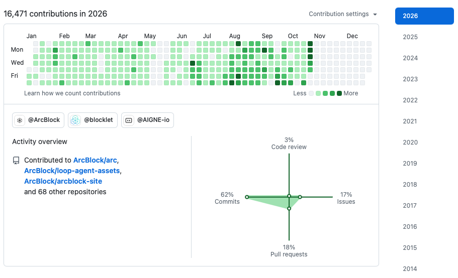Click the Issues point on the activity chart
The width and height of the screenshot is (458, 278).
click(x=300, y=197)
